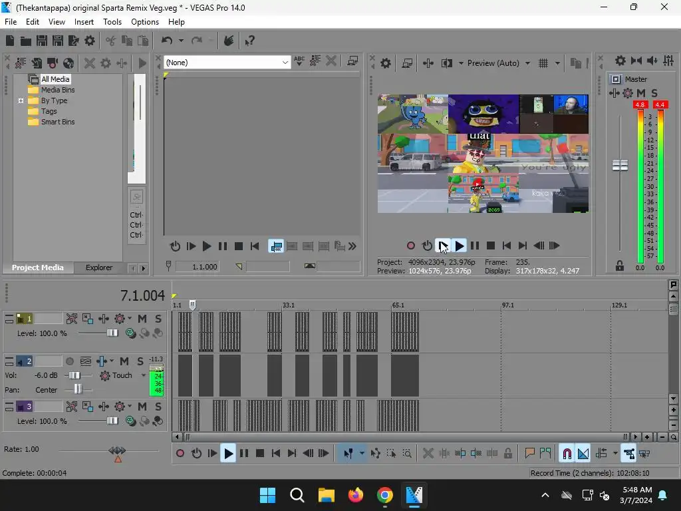The image size is (681, 511).
Task: Click the timeline toolbar Delete X icon
Action: [428, 454]
